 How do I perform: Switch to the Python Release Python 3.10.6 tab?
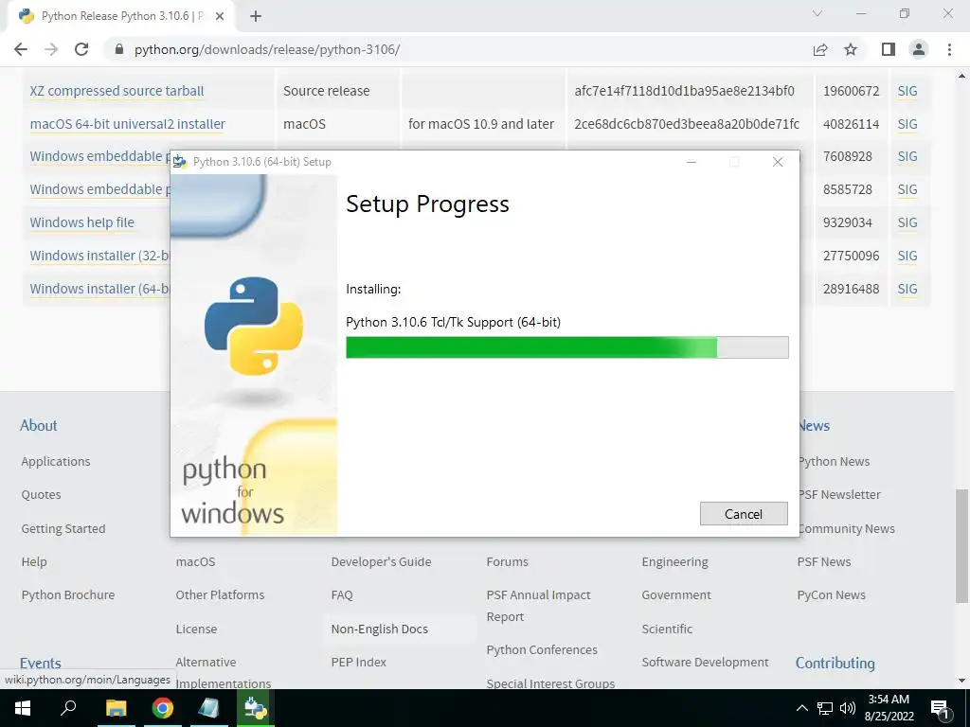pos(122,16)
